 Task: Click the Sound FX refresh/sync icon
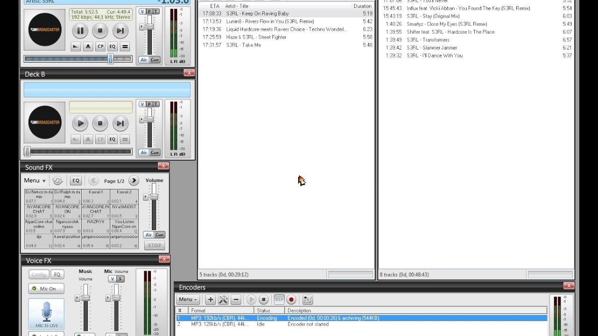click(x=57, y=181)
